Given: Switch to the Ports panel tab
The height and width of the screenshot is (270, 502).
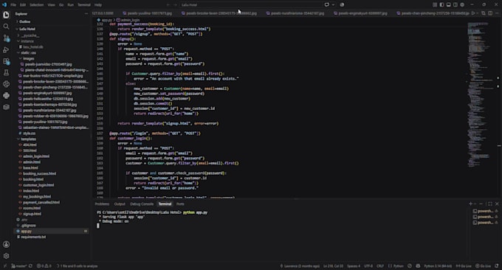Looking at the screenshot, I should pyautogui.click(x=180, y=204).
